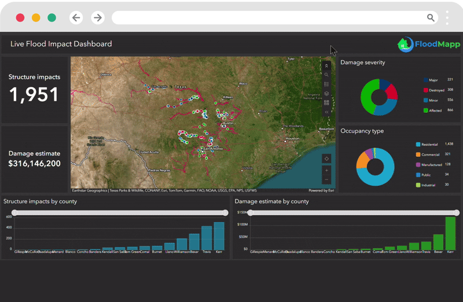Click the Live Flood Impact Dashboard title
463x302 pixels.
point(61,44)
